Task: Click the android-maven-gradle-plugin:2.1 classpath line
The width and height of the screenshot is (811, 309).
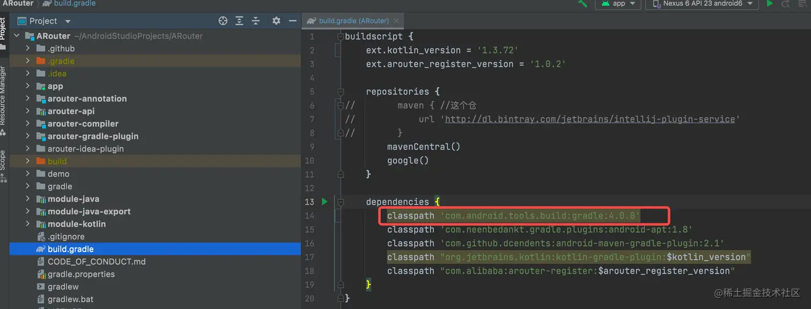Action: tap(556, 243)
